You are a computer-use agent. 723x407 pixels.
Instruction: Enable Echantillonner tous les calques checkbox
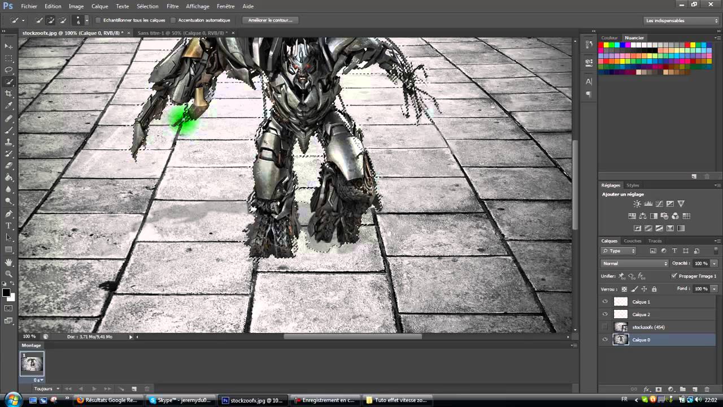point(98,20)
